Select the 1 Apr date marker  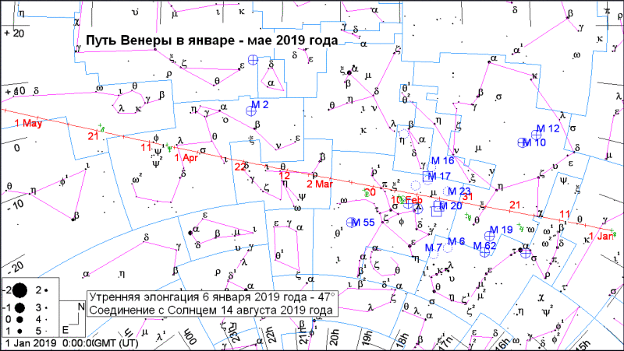186,157
